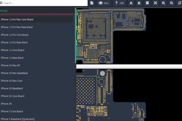
Task: Open iPhone X Core Board
Action: click(12, 111)
